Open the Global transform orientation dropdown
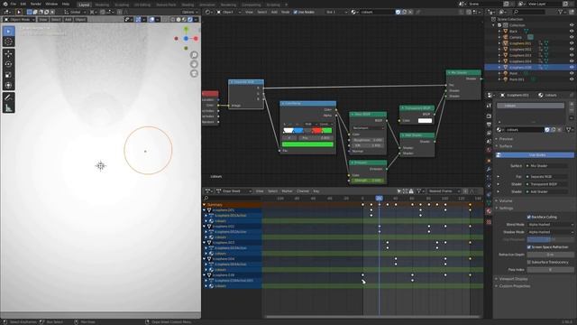577x325 pixels. [x=76, y=12]
